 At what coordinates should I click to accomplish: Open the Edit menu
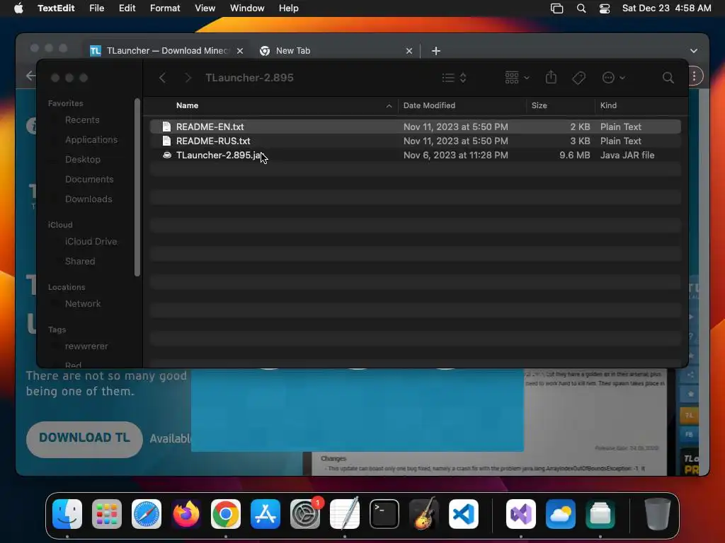[x=127, y=8]
